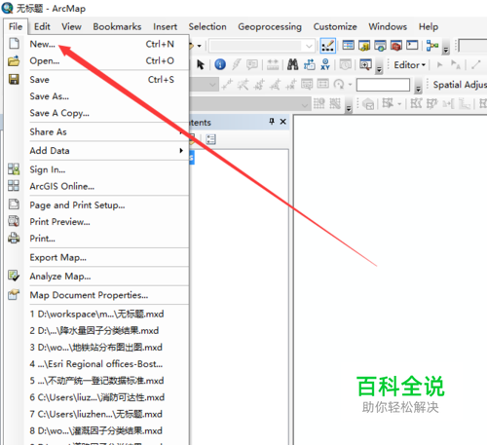Viewport: 487px width, 445px height.
Task: Open the Selection menu
Action: pyautogui.click(x=207, y=26)
